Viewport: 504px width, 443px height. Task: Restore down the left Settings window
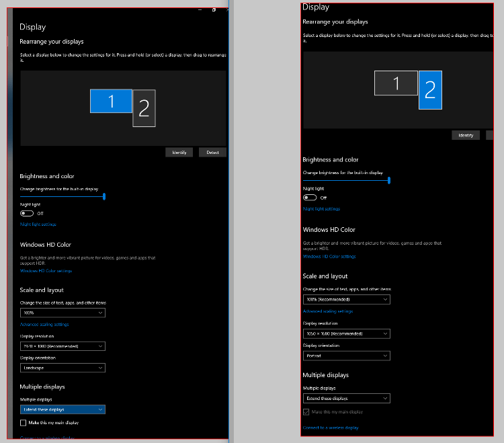214,9
